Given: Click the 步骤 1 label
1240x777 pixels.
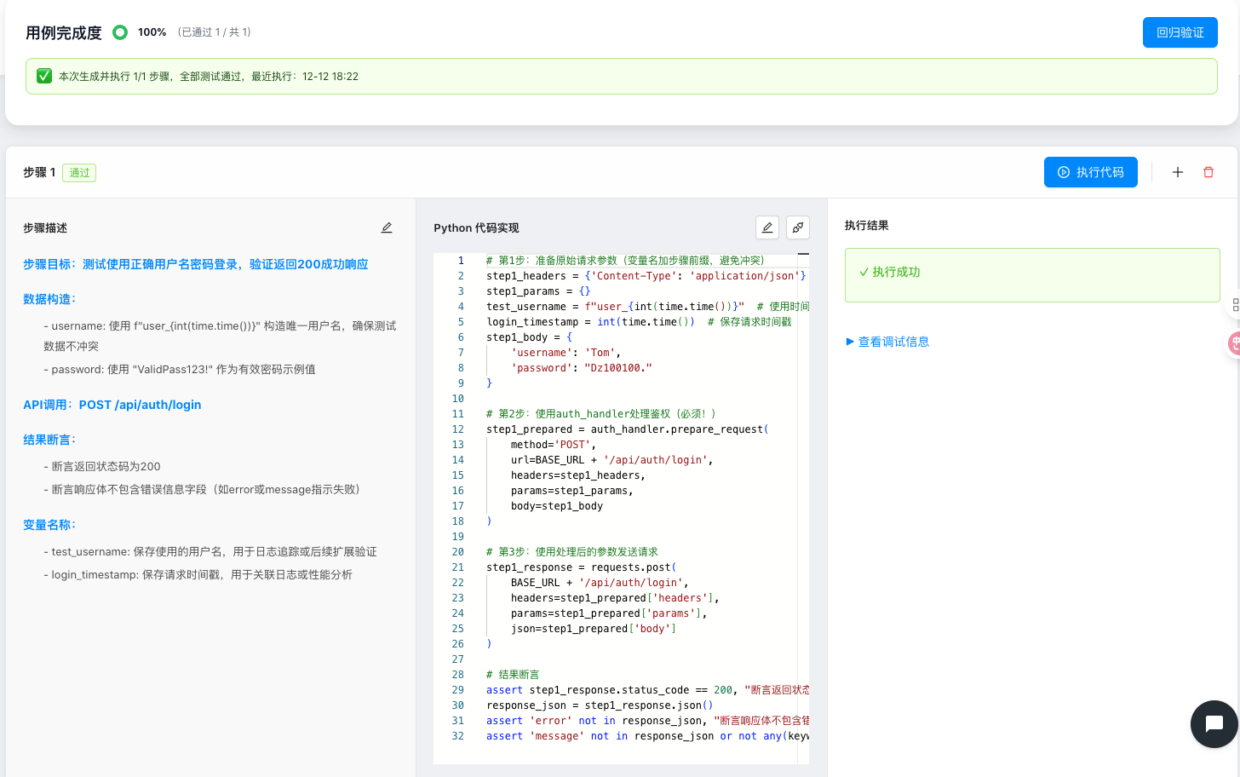Looking at the screenshot, I should pos(39,172).
